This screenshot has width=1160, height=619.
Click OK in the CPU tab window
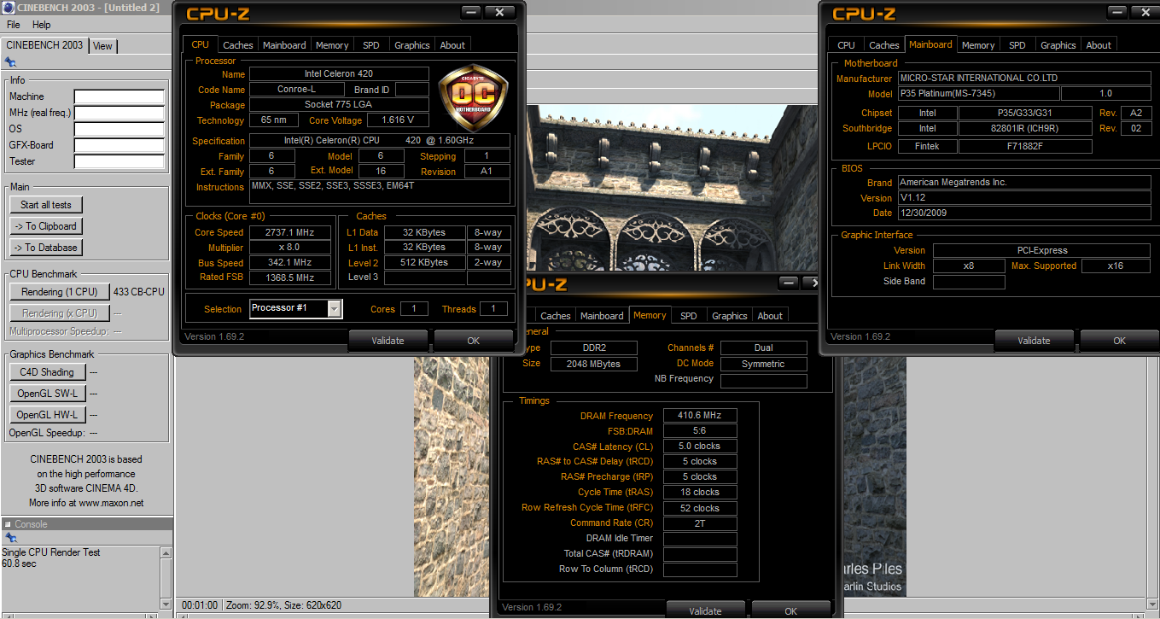(474, 341)
